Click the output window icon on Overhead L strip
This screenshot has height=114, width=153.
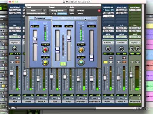click(x=86, y=98)
